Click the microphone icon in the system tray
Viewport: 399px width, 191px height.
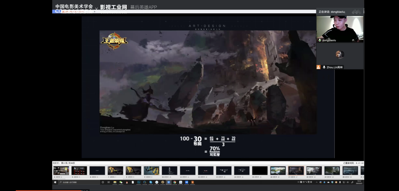tap(340, 182)
